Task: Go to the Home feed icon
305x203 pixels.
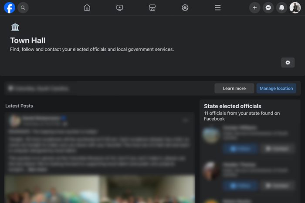Action: click(87, 8)
